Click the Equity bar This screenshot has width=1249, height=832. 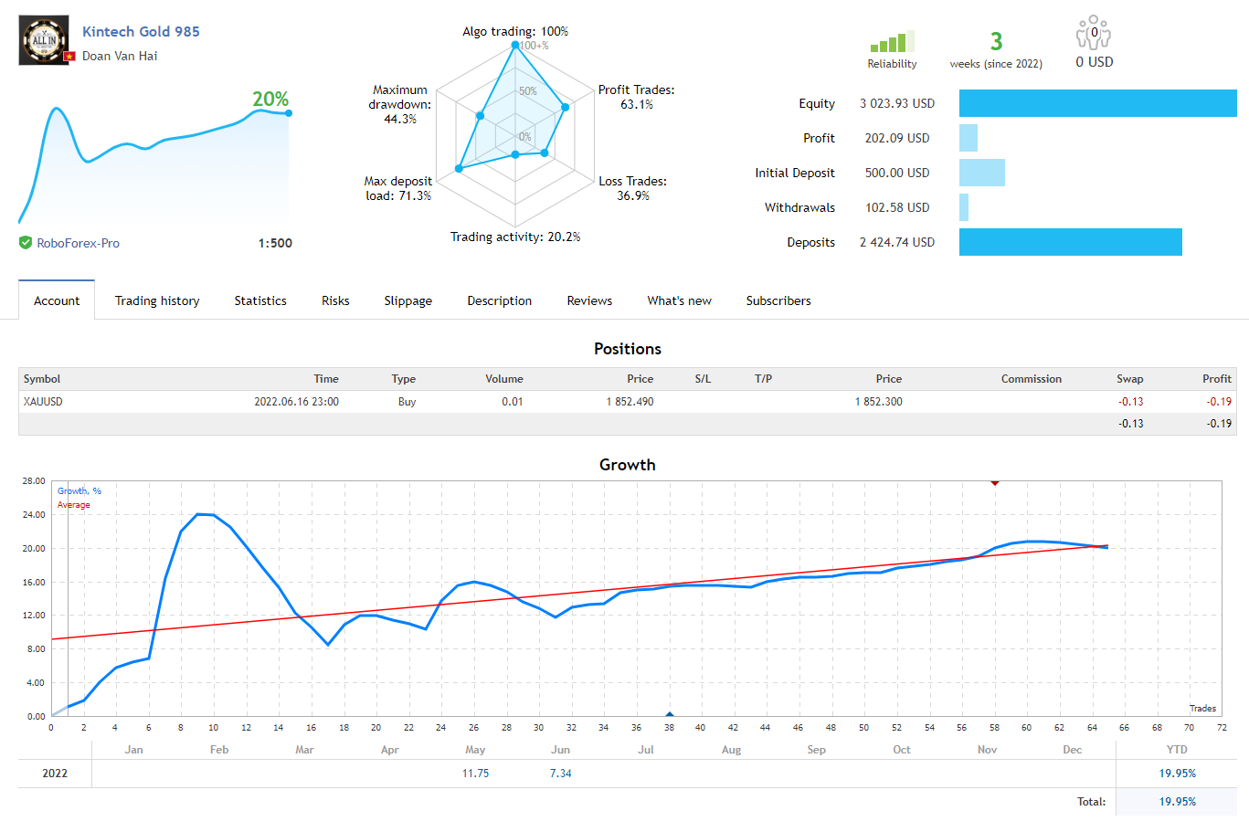1098,103
